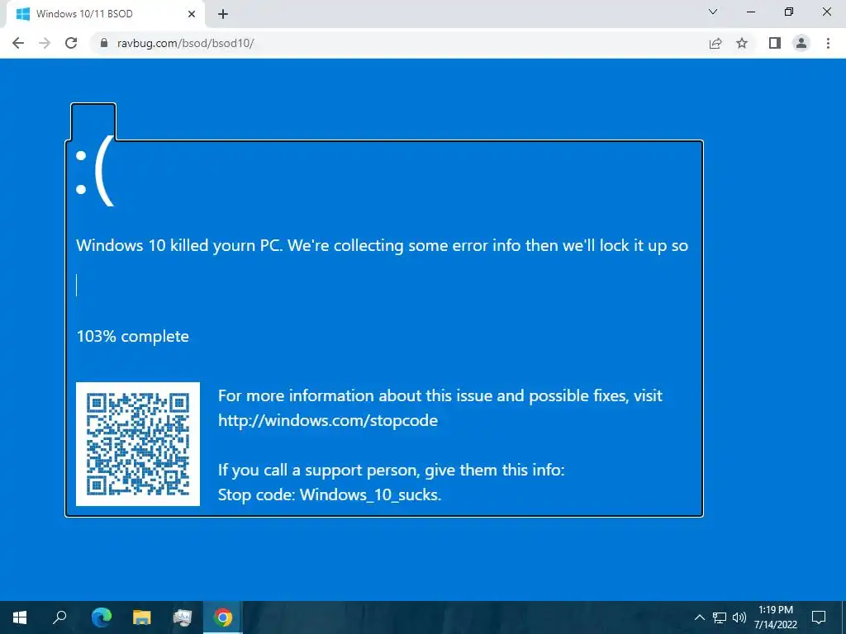Switch to the Windows 10/11 BSOD tab
Viewport: 846px width, 634px height.
point(105,14)
